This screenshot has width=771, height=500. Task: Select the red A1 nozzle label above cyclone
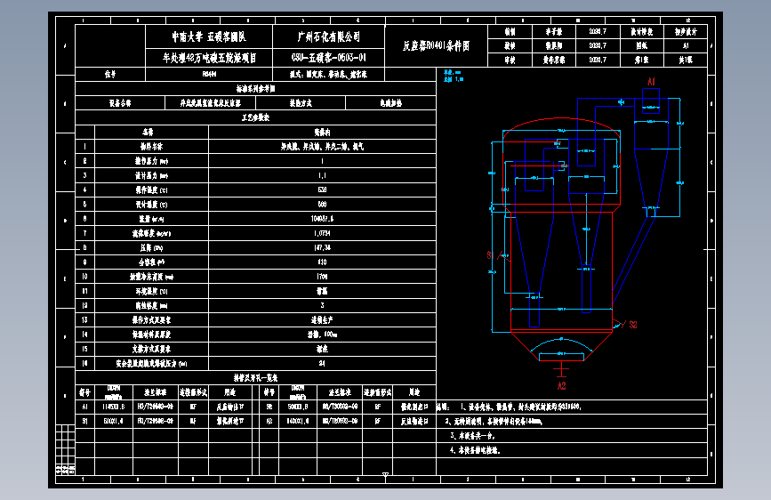(651, 82)
